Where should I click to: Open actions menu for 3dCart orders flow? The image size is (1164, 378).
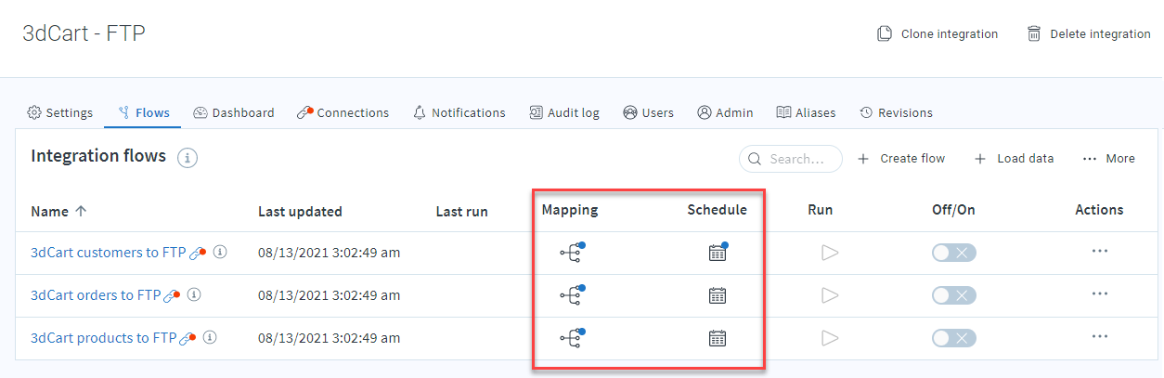pos(1100,293)
